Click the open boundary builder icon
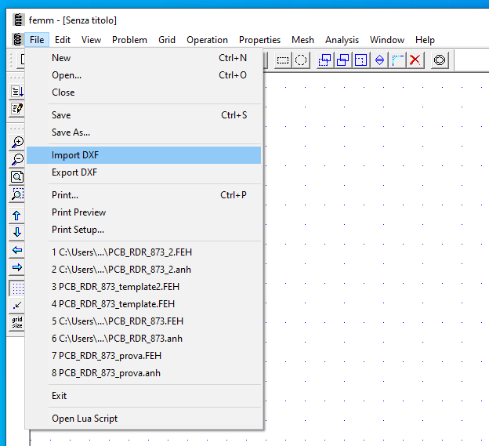 pos(440,60)
